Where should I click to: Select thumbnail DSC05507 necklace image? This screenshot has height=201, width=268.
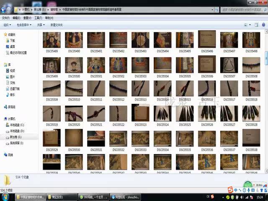tap(229, 65)
